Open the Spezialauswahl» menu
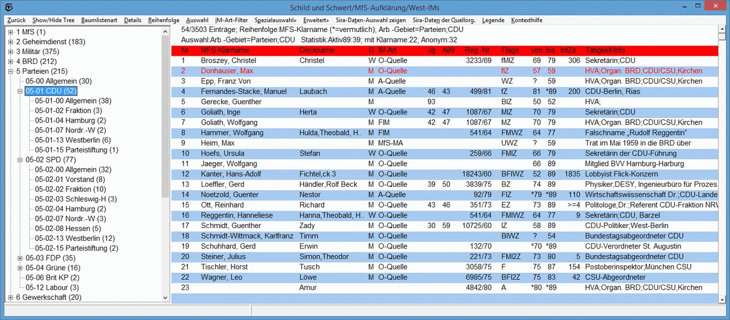 pyautogui.click(x=275, y=20)
